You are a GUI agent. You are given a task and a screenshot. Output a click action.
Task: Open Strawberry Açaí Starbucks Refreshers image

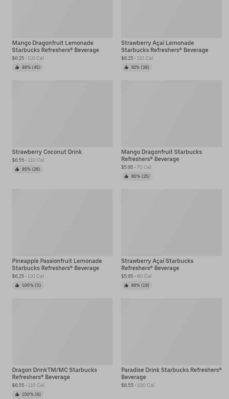point(172,222)
